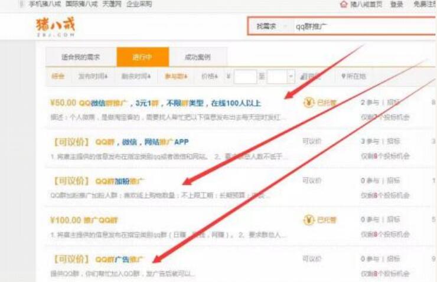Image resolution: width=437 pixels, height=282 pixels.
Task: Click the home icon beside 猪八戒首页
Action: pos(344,4)
